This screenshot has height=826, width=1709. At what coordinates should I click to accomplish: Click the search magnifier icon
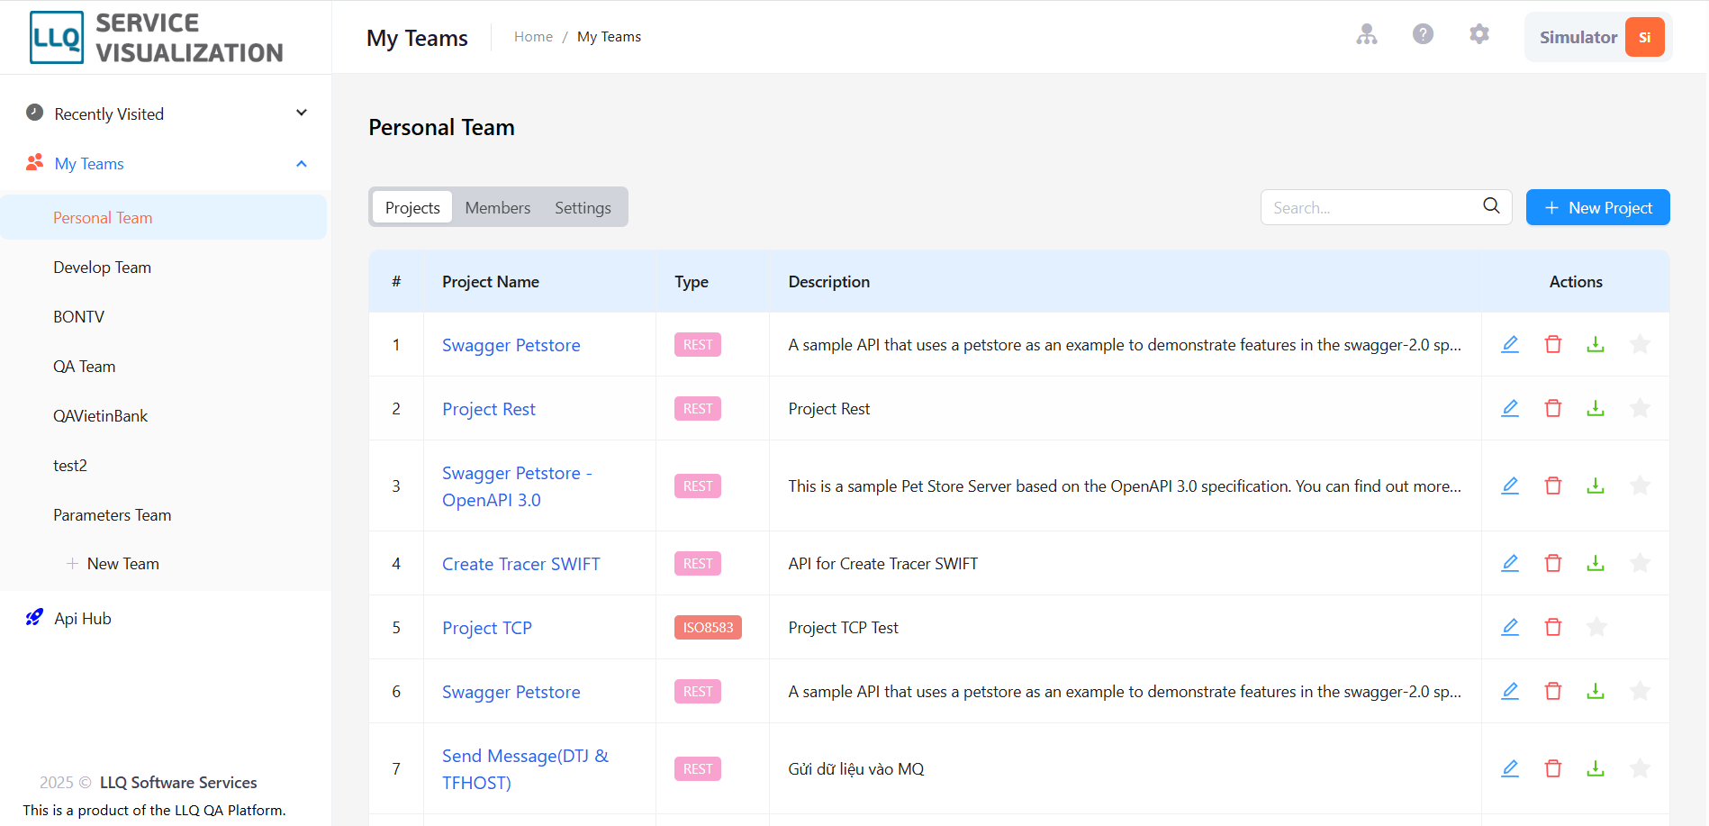tap(1491, 206)
